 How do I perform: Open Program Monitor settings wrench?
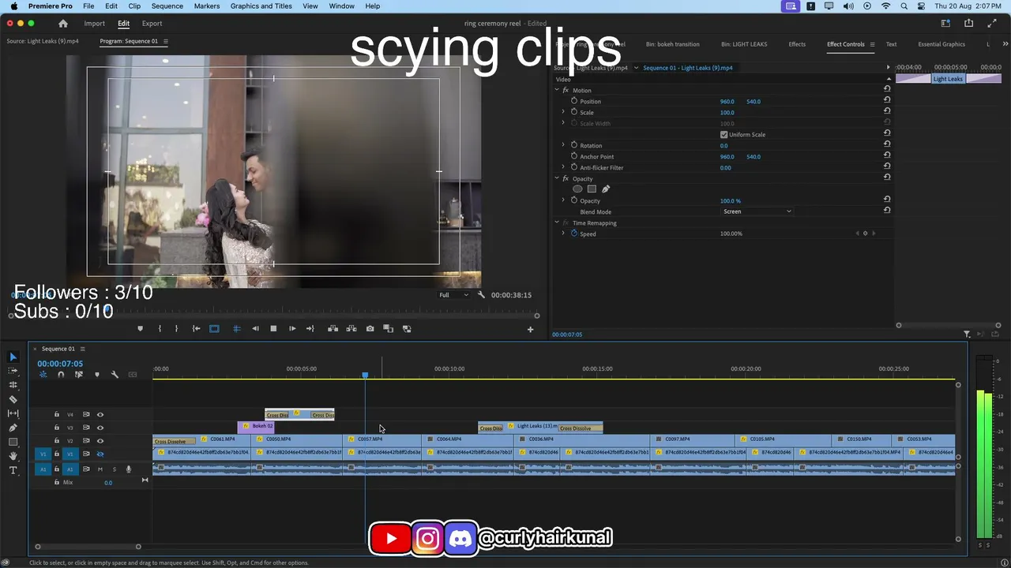(x=481, y=295)
